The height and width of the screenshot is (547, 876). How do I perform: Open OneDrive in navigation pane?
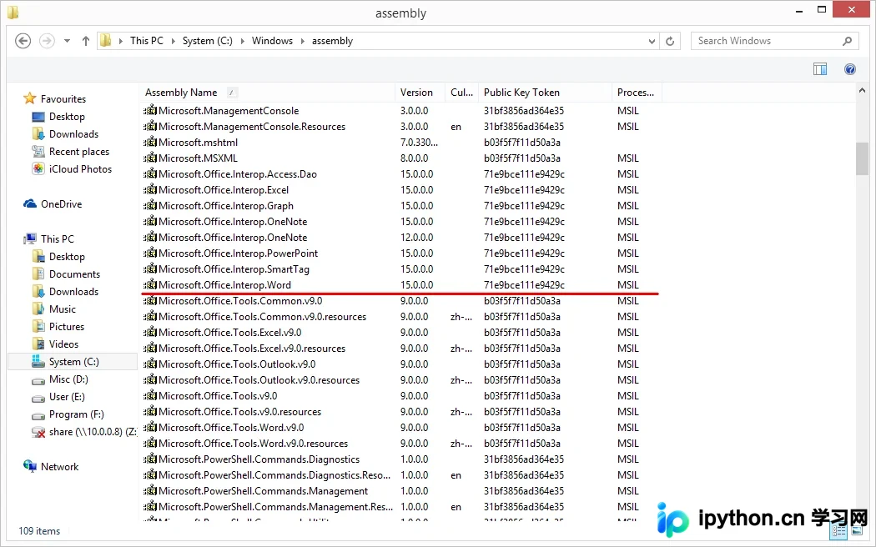tap(61, 204)
